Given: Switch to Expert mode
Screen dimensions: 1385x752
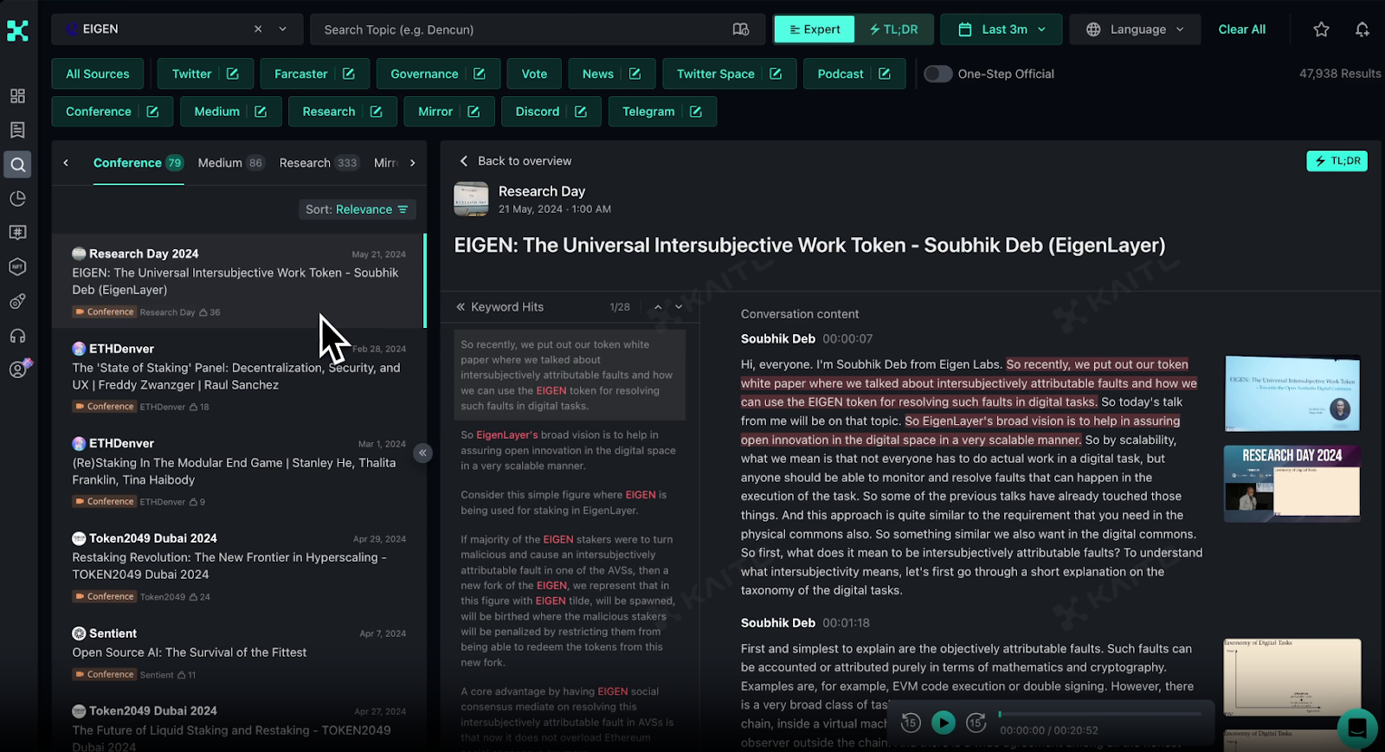Looking at the screenshot, I should 815,29.
